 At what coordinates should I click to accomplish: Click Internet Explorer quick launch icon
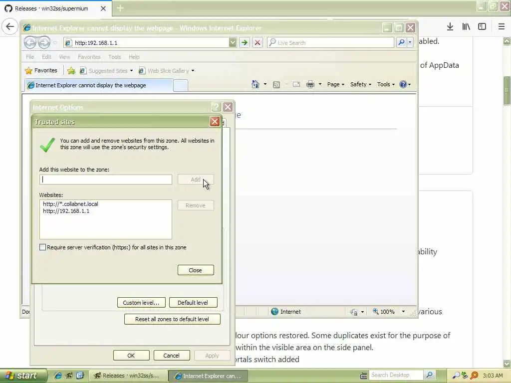(58, 376)
